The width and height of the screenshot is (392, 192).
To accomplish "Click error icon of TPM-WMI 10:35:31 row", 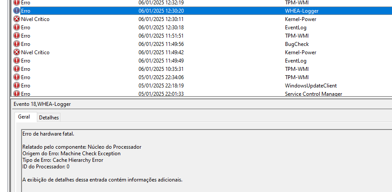I will point(17,69).
